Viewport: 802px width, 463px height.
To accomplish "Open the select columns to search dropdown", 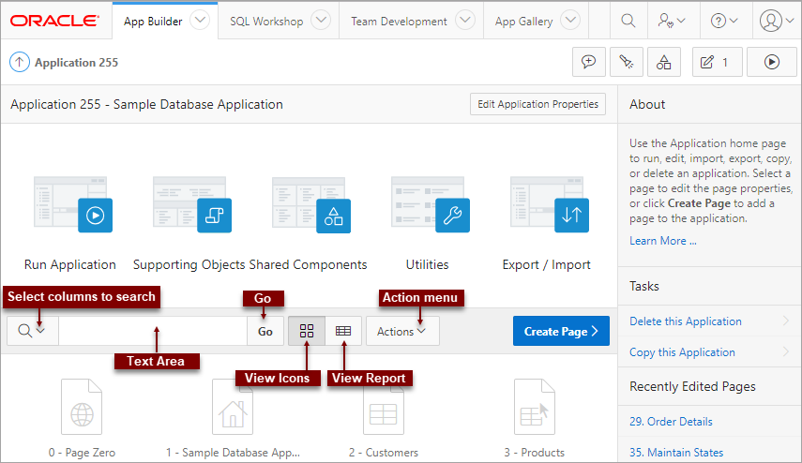I will pos(32,331).
